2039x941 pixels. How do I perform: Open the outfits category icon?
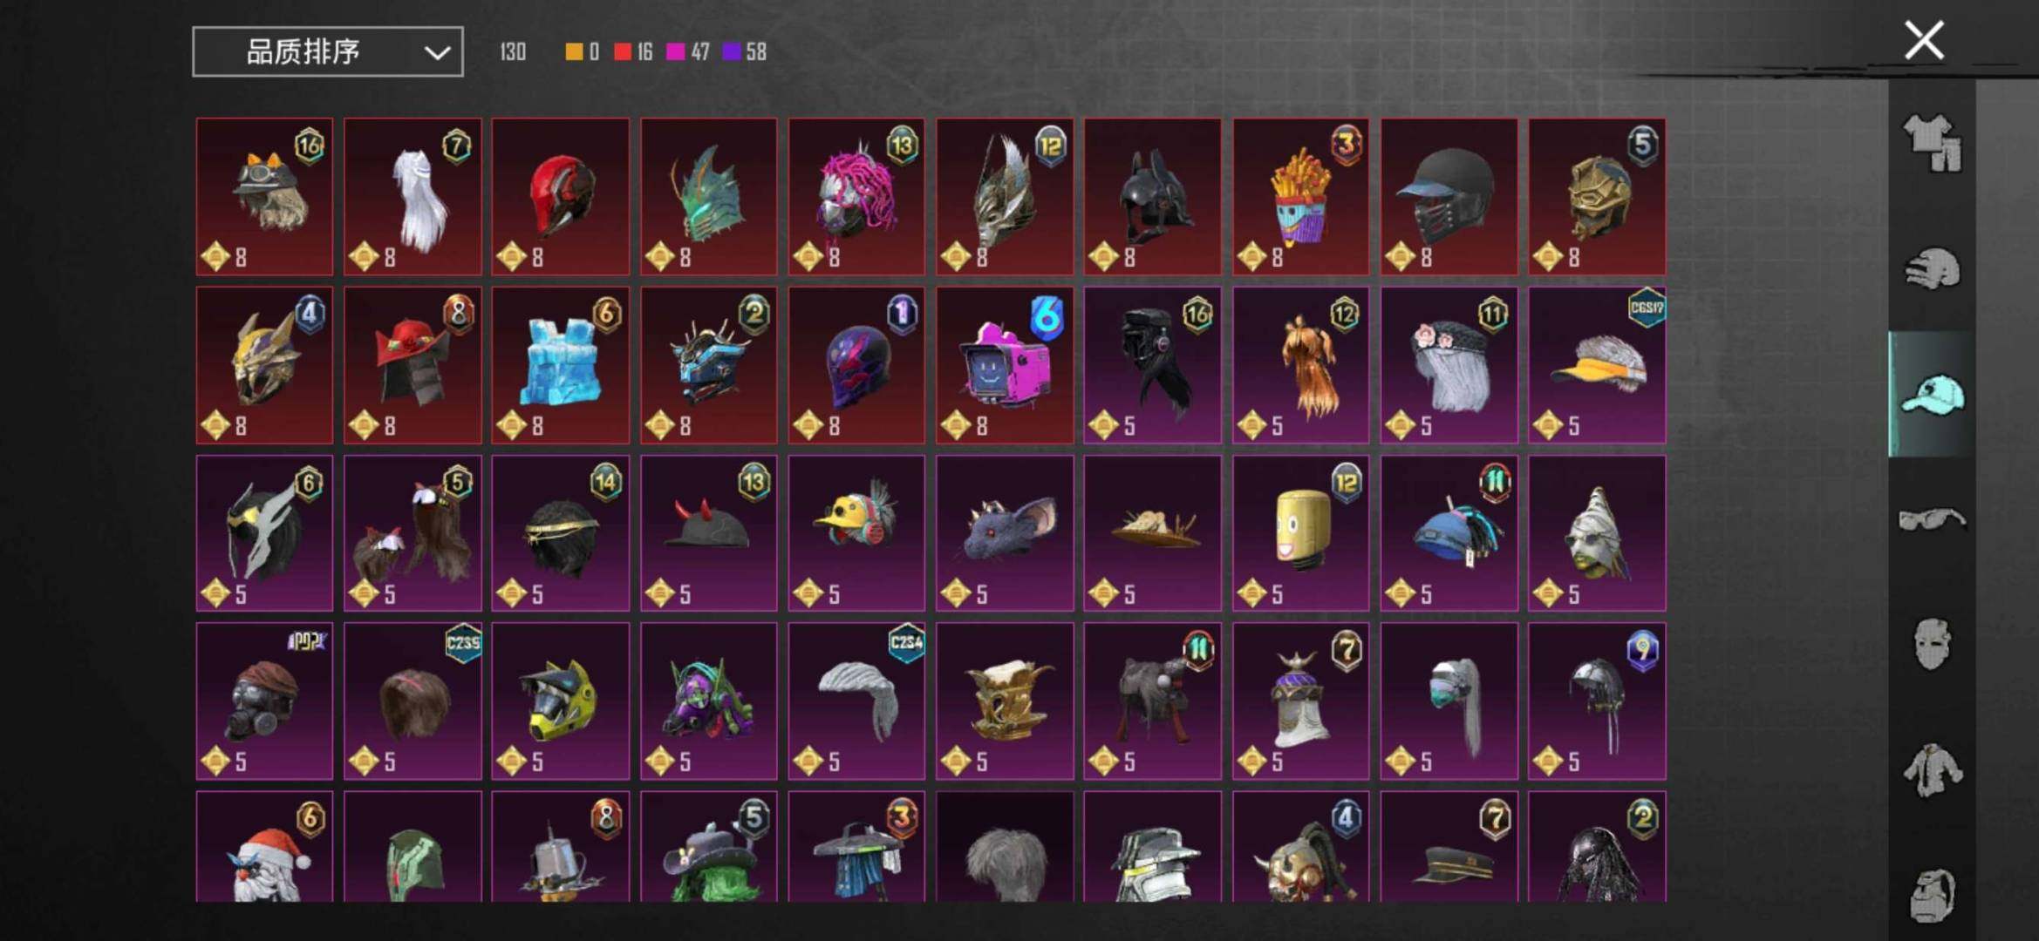pyautogui.click(x=1932, y=142)
